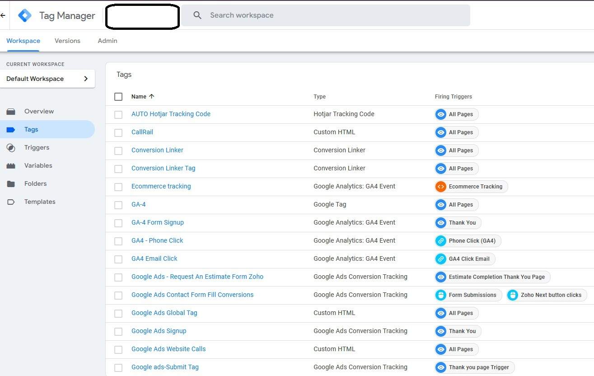Check the Google Ads Signup row checkbox
Viewport: 594px width, 376px height.
point(118,332)
